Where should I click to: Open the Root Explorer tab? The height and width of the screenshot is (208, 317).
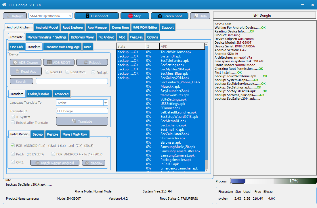(x=73, y=27)
